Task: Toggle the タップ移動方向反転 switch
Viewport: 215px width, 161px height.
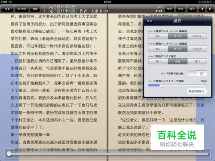Action: pyautogui.click(x=197, y=73)
